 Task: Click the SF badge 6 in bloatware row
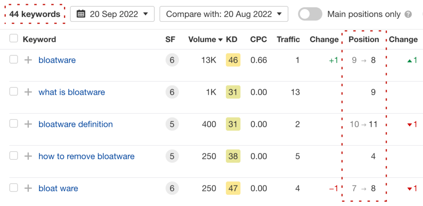pyautogui.click(x=172, y=60)
